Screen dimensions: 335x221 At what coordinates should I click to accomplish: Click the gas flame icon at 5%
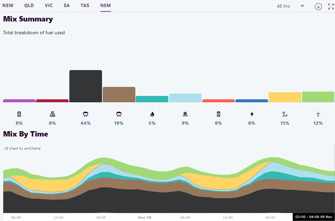tap(152, 114)
